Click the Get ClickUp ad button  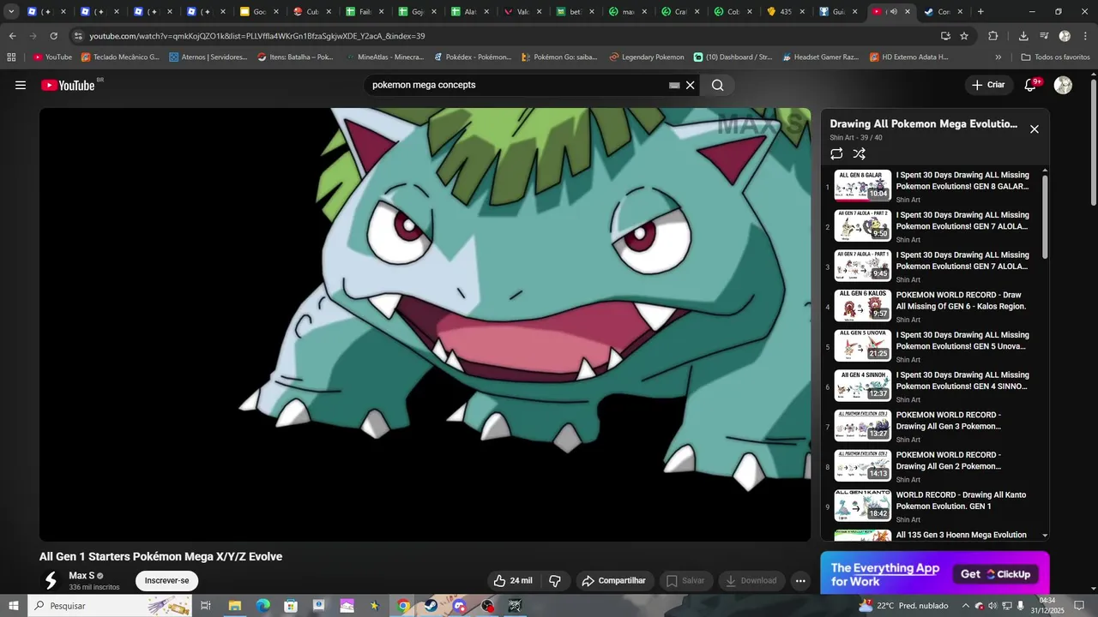tap(995, 574)
